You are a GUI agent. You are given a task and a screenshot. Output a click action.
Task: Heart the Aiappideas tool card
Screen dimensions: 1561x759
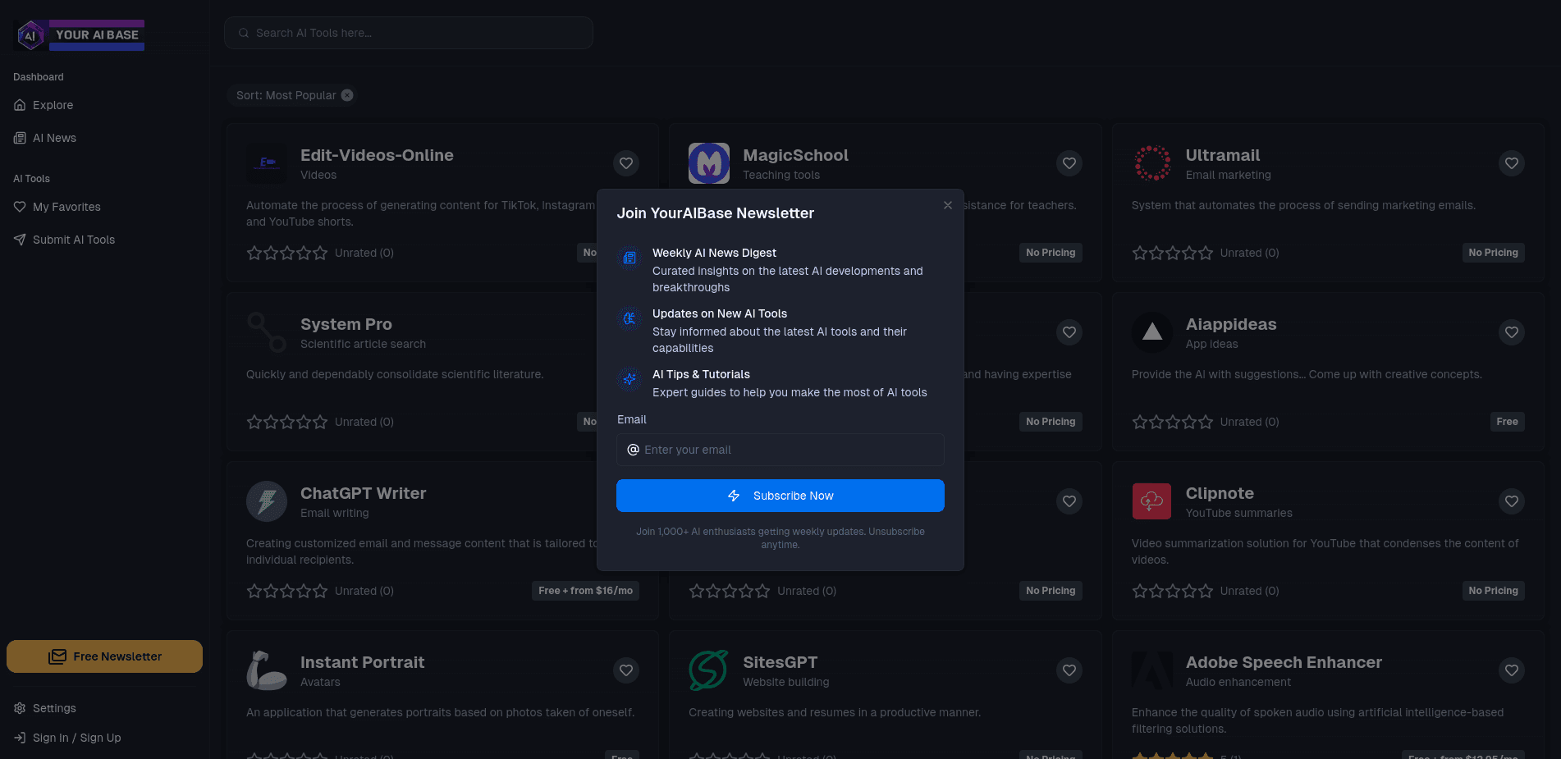(1511, 332)
